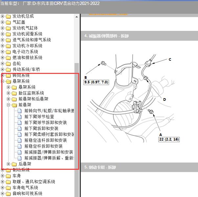The width and height of the screenshot is (198, 197).
Task: Expand the 进气系统和排气系统 node
Action: (x=2, y=40)
